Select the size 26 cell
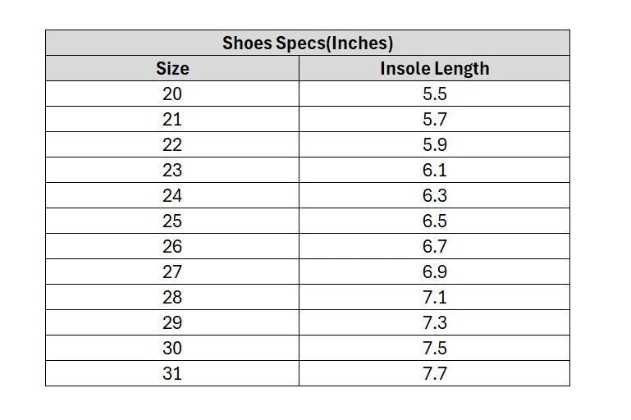This screenshot has width=631, height=420. [172, 246]
